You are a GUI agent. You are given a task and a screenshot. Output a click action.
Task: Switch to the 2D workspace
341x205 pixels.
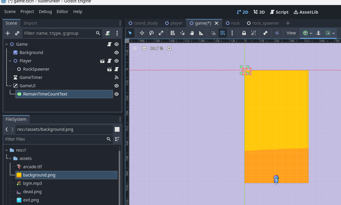click(x=243, y=12)
